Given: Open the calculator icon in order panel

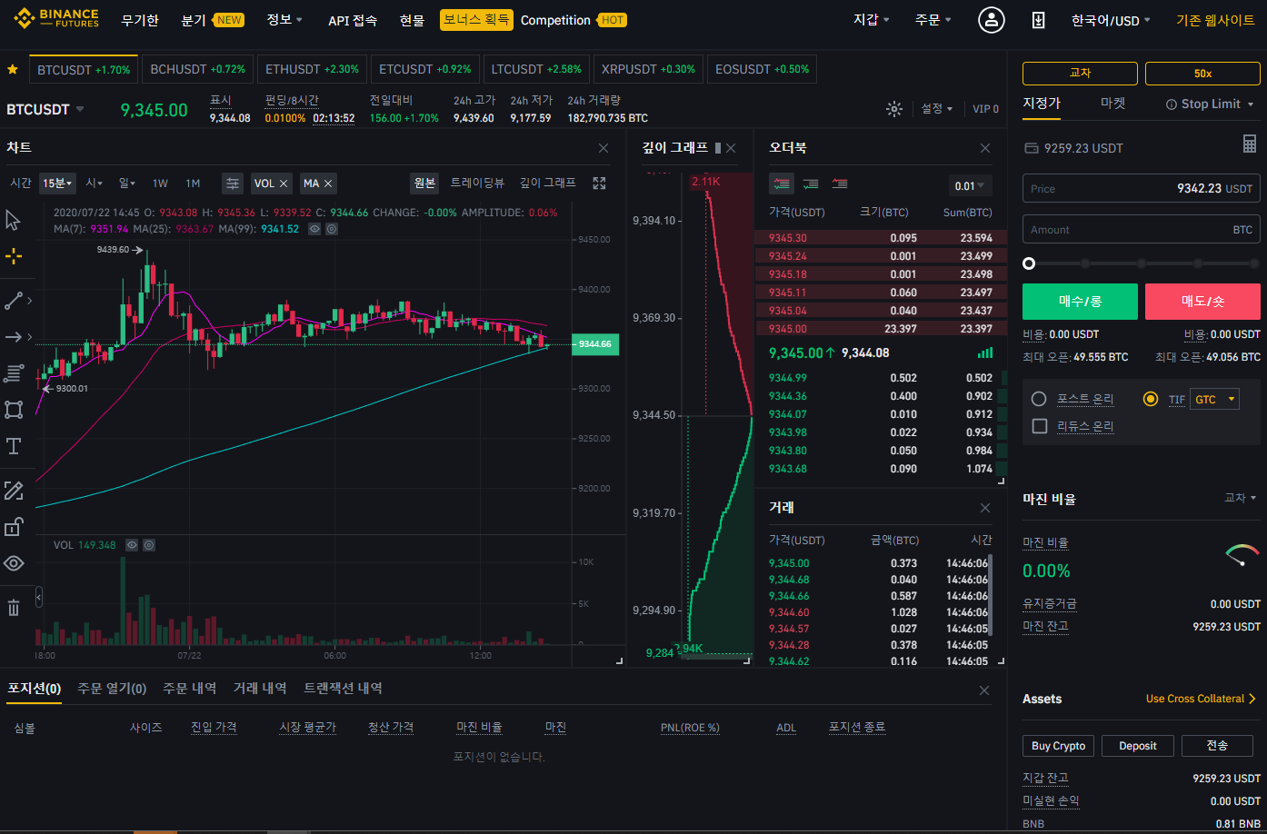Looking at the screenshot, I should pos(1250,144).
